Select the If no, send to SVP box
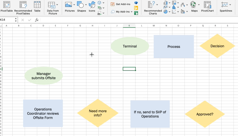 click(150, 114)
